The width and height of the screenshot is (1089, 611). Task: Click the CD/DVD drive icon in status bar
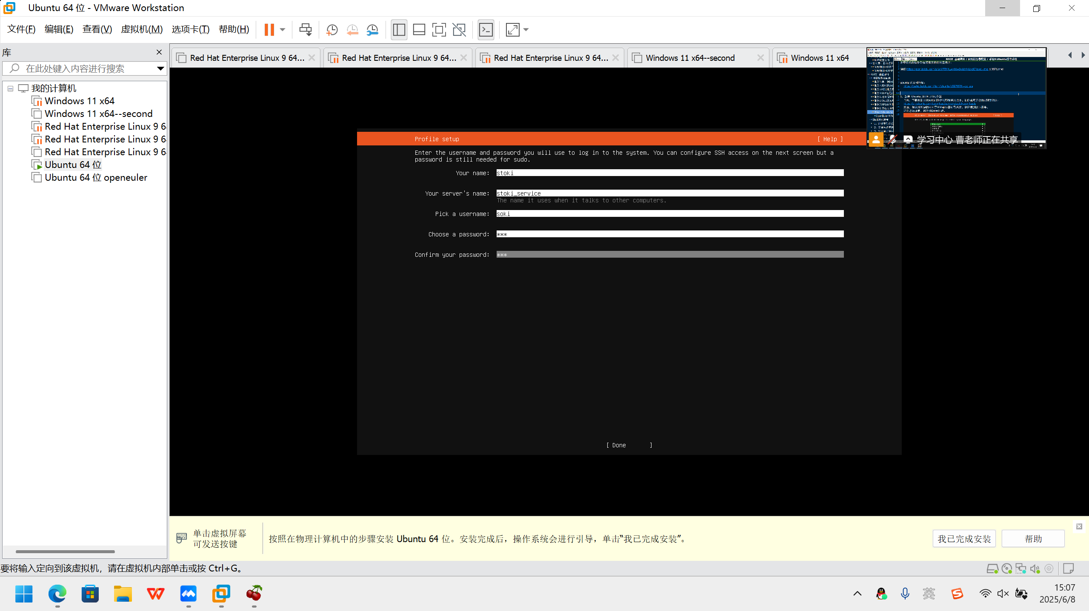coord(1006,568)
